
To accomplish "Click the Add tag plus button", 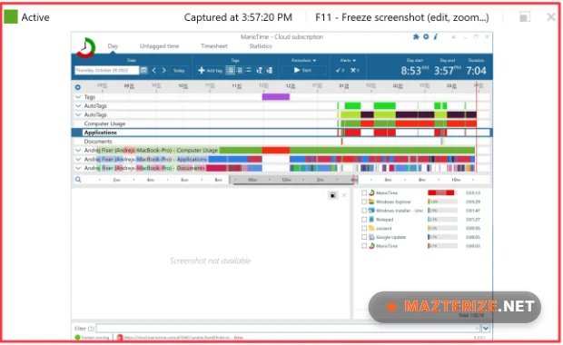I will (211, 71).
